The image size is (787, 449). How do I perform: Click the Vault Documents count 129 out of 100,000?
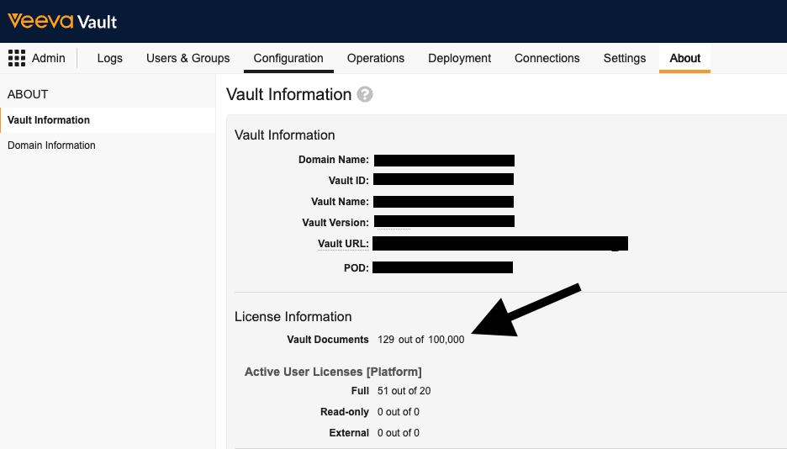[x=421, y=340]
